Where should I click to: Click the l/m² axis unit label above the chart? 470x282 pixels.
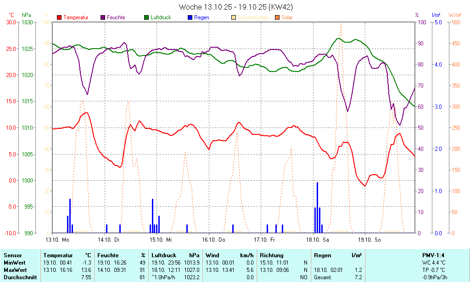(x=436, y=15)
